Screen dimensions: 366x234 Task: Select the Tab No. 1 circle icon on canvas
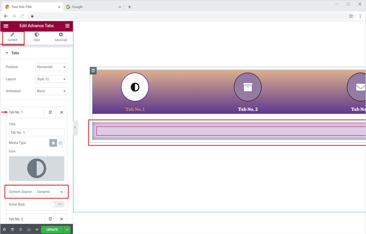135,87
